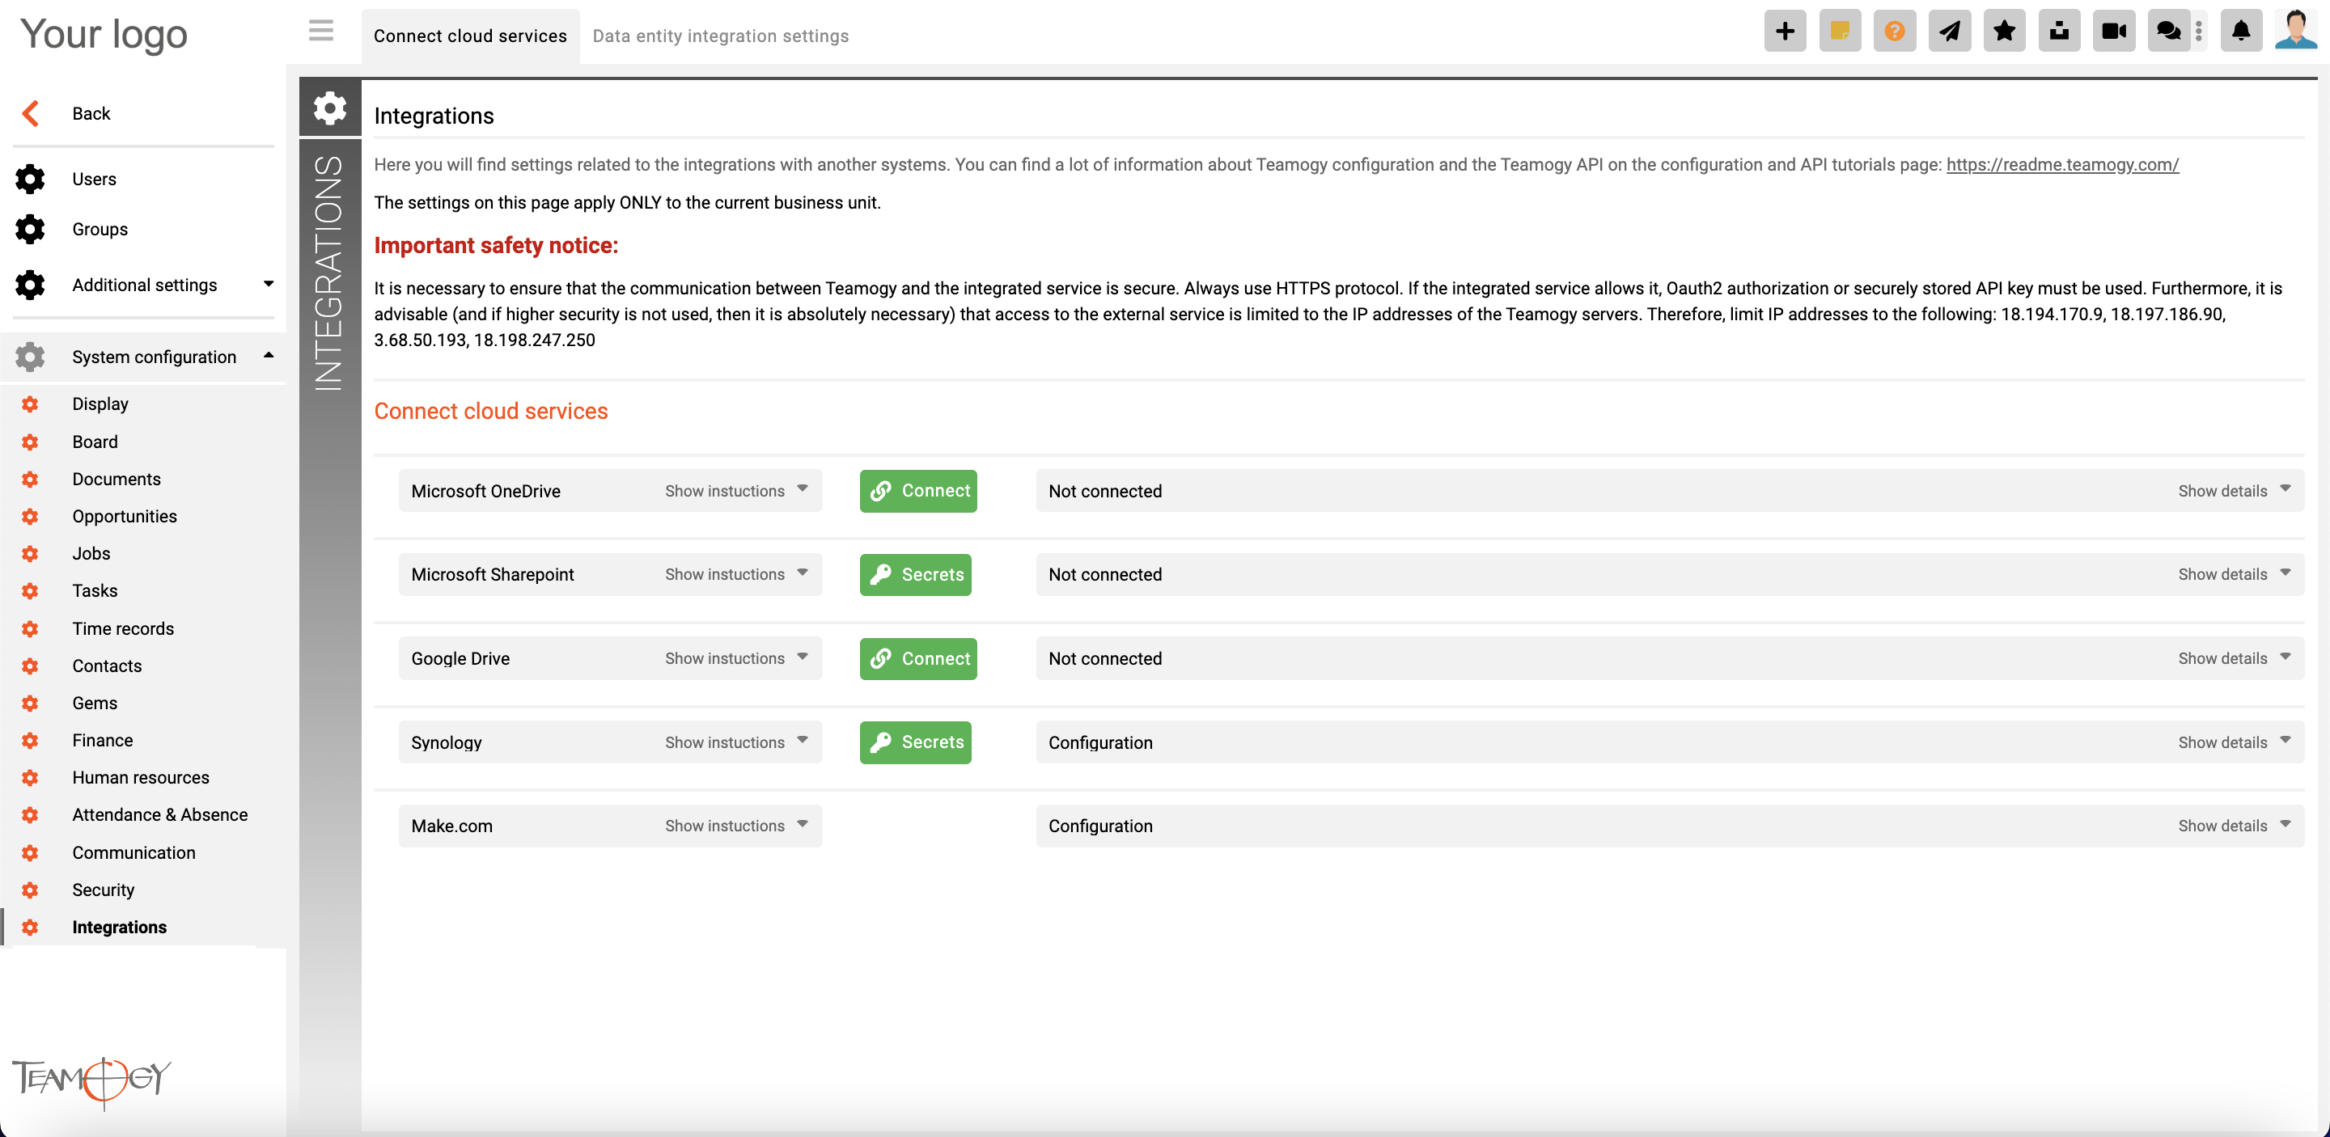Open the yellow sticky note icon
This screenshot has height=1137, width=2330.
(1840, 32)
